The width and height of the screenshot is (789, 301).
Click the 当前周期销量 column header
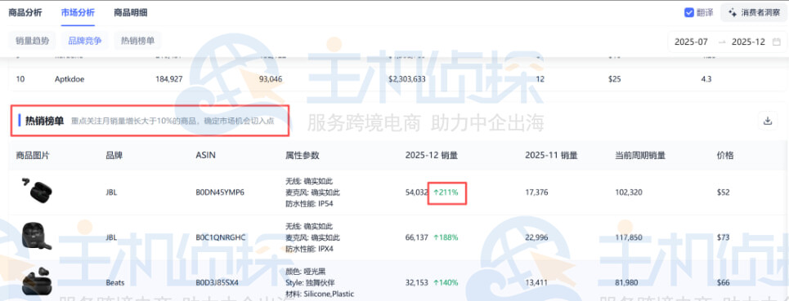tap(640, 156)
